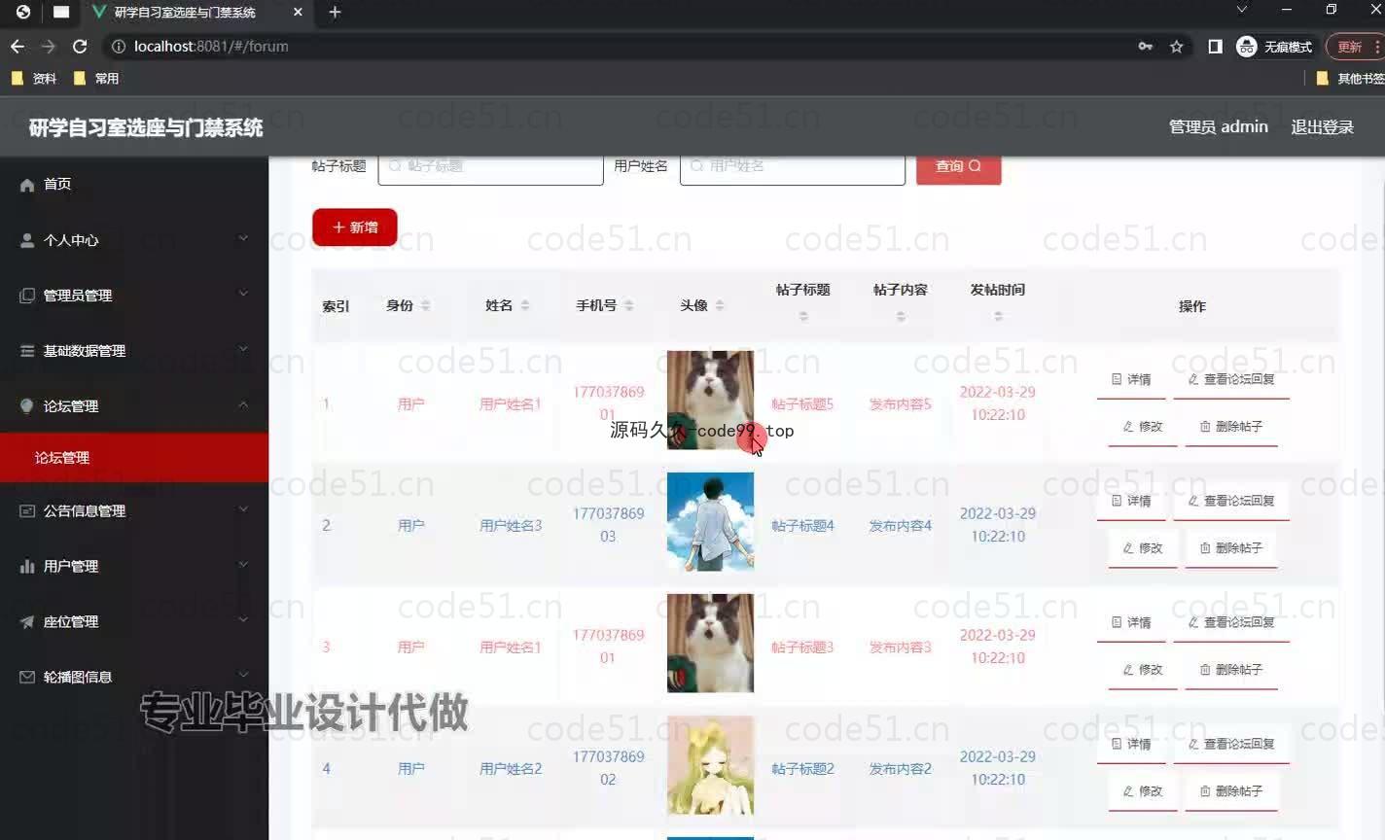The width and height of the screenshot is (1385, 840).
Task: Sort by 帖子标题 column arrows
Action: 803,316
